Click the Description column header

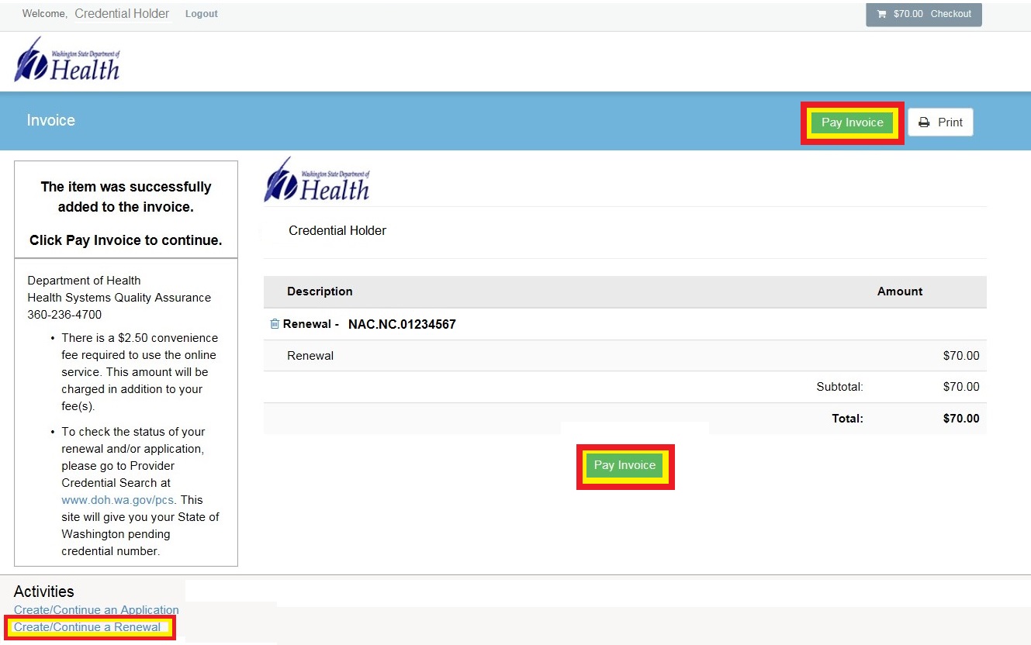tap(320, 291)
